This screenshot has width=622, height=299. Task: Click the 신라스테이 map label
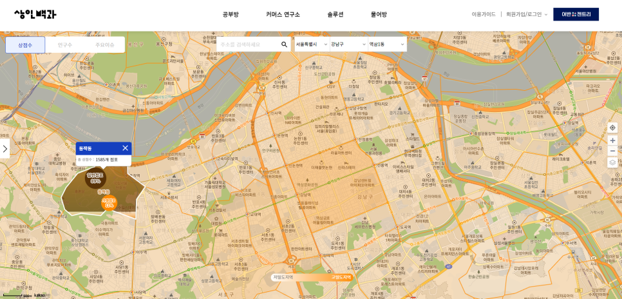point(346,168)
